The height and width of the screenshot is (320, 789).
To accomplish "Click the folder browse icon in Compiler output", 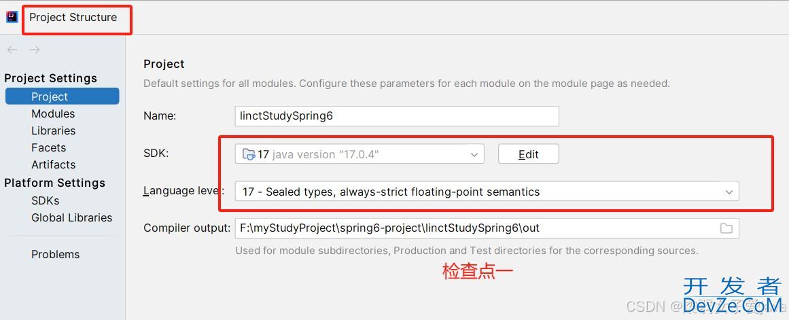I will pos(726,228).
